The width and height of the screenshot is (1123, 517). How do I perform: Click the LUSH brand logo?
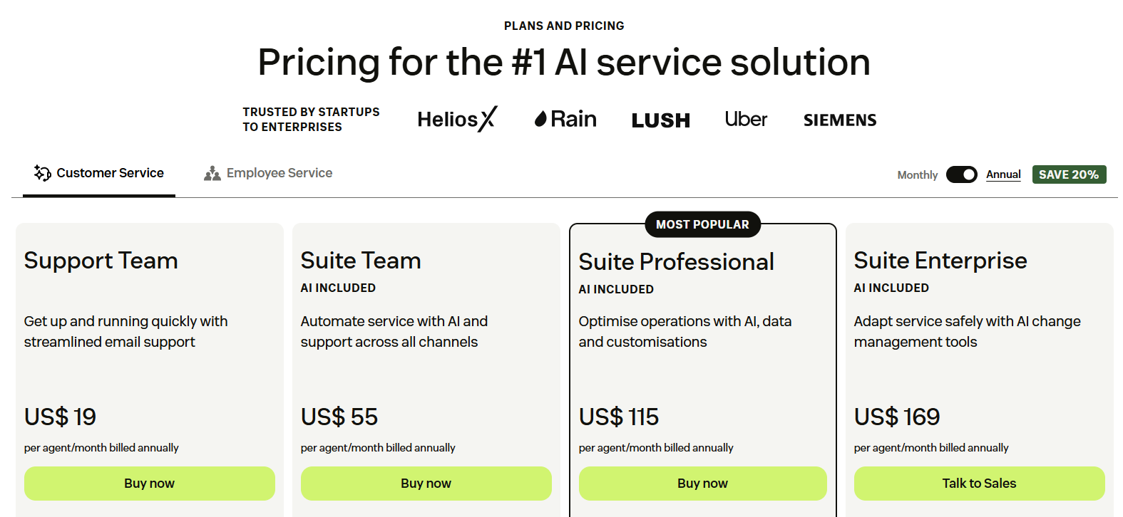coord(660,120)
